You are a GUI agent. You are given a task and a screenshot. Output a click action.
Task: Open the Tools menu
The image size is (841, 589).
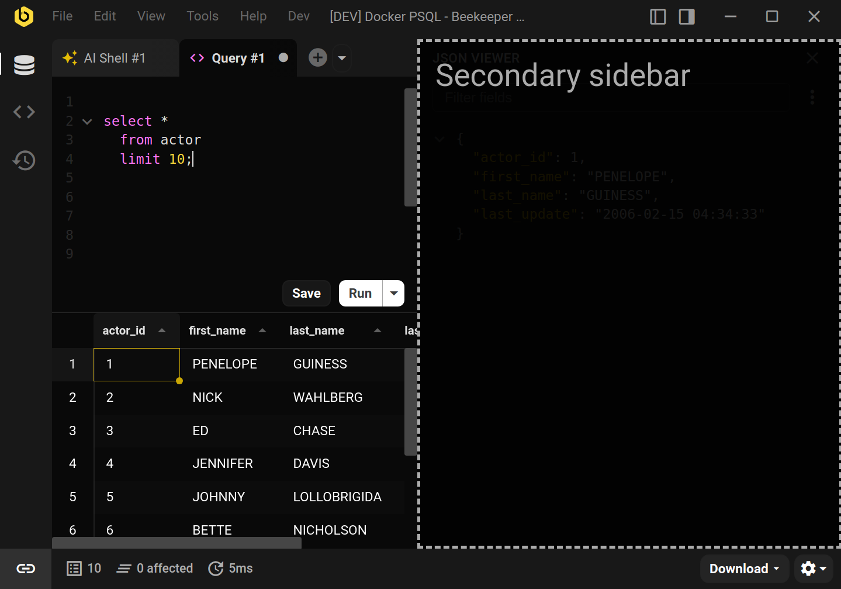click(x=203, y=16)
